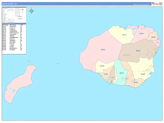164x123 pixels.
Task: Click the 96754 label on the map
Action: [141, 34]
